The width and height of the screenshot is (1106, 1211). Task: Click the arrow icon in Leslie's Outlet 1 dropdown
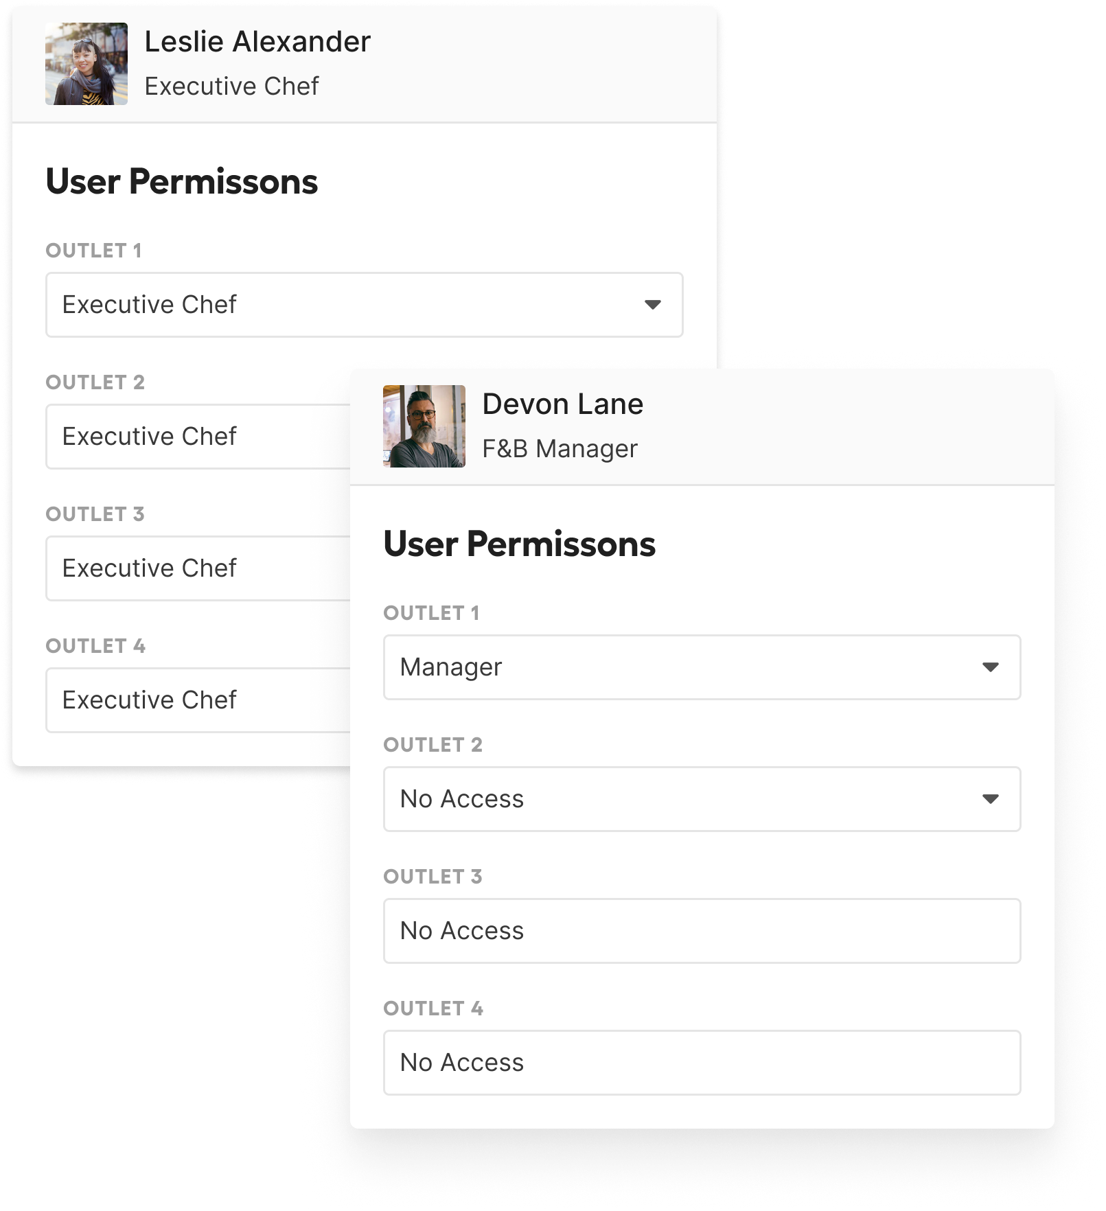point(653,305)
